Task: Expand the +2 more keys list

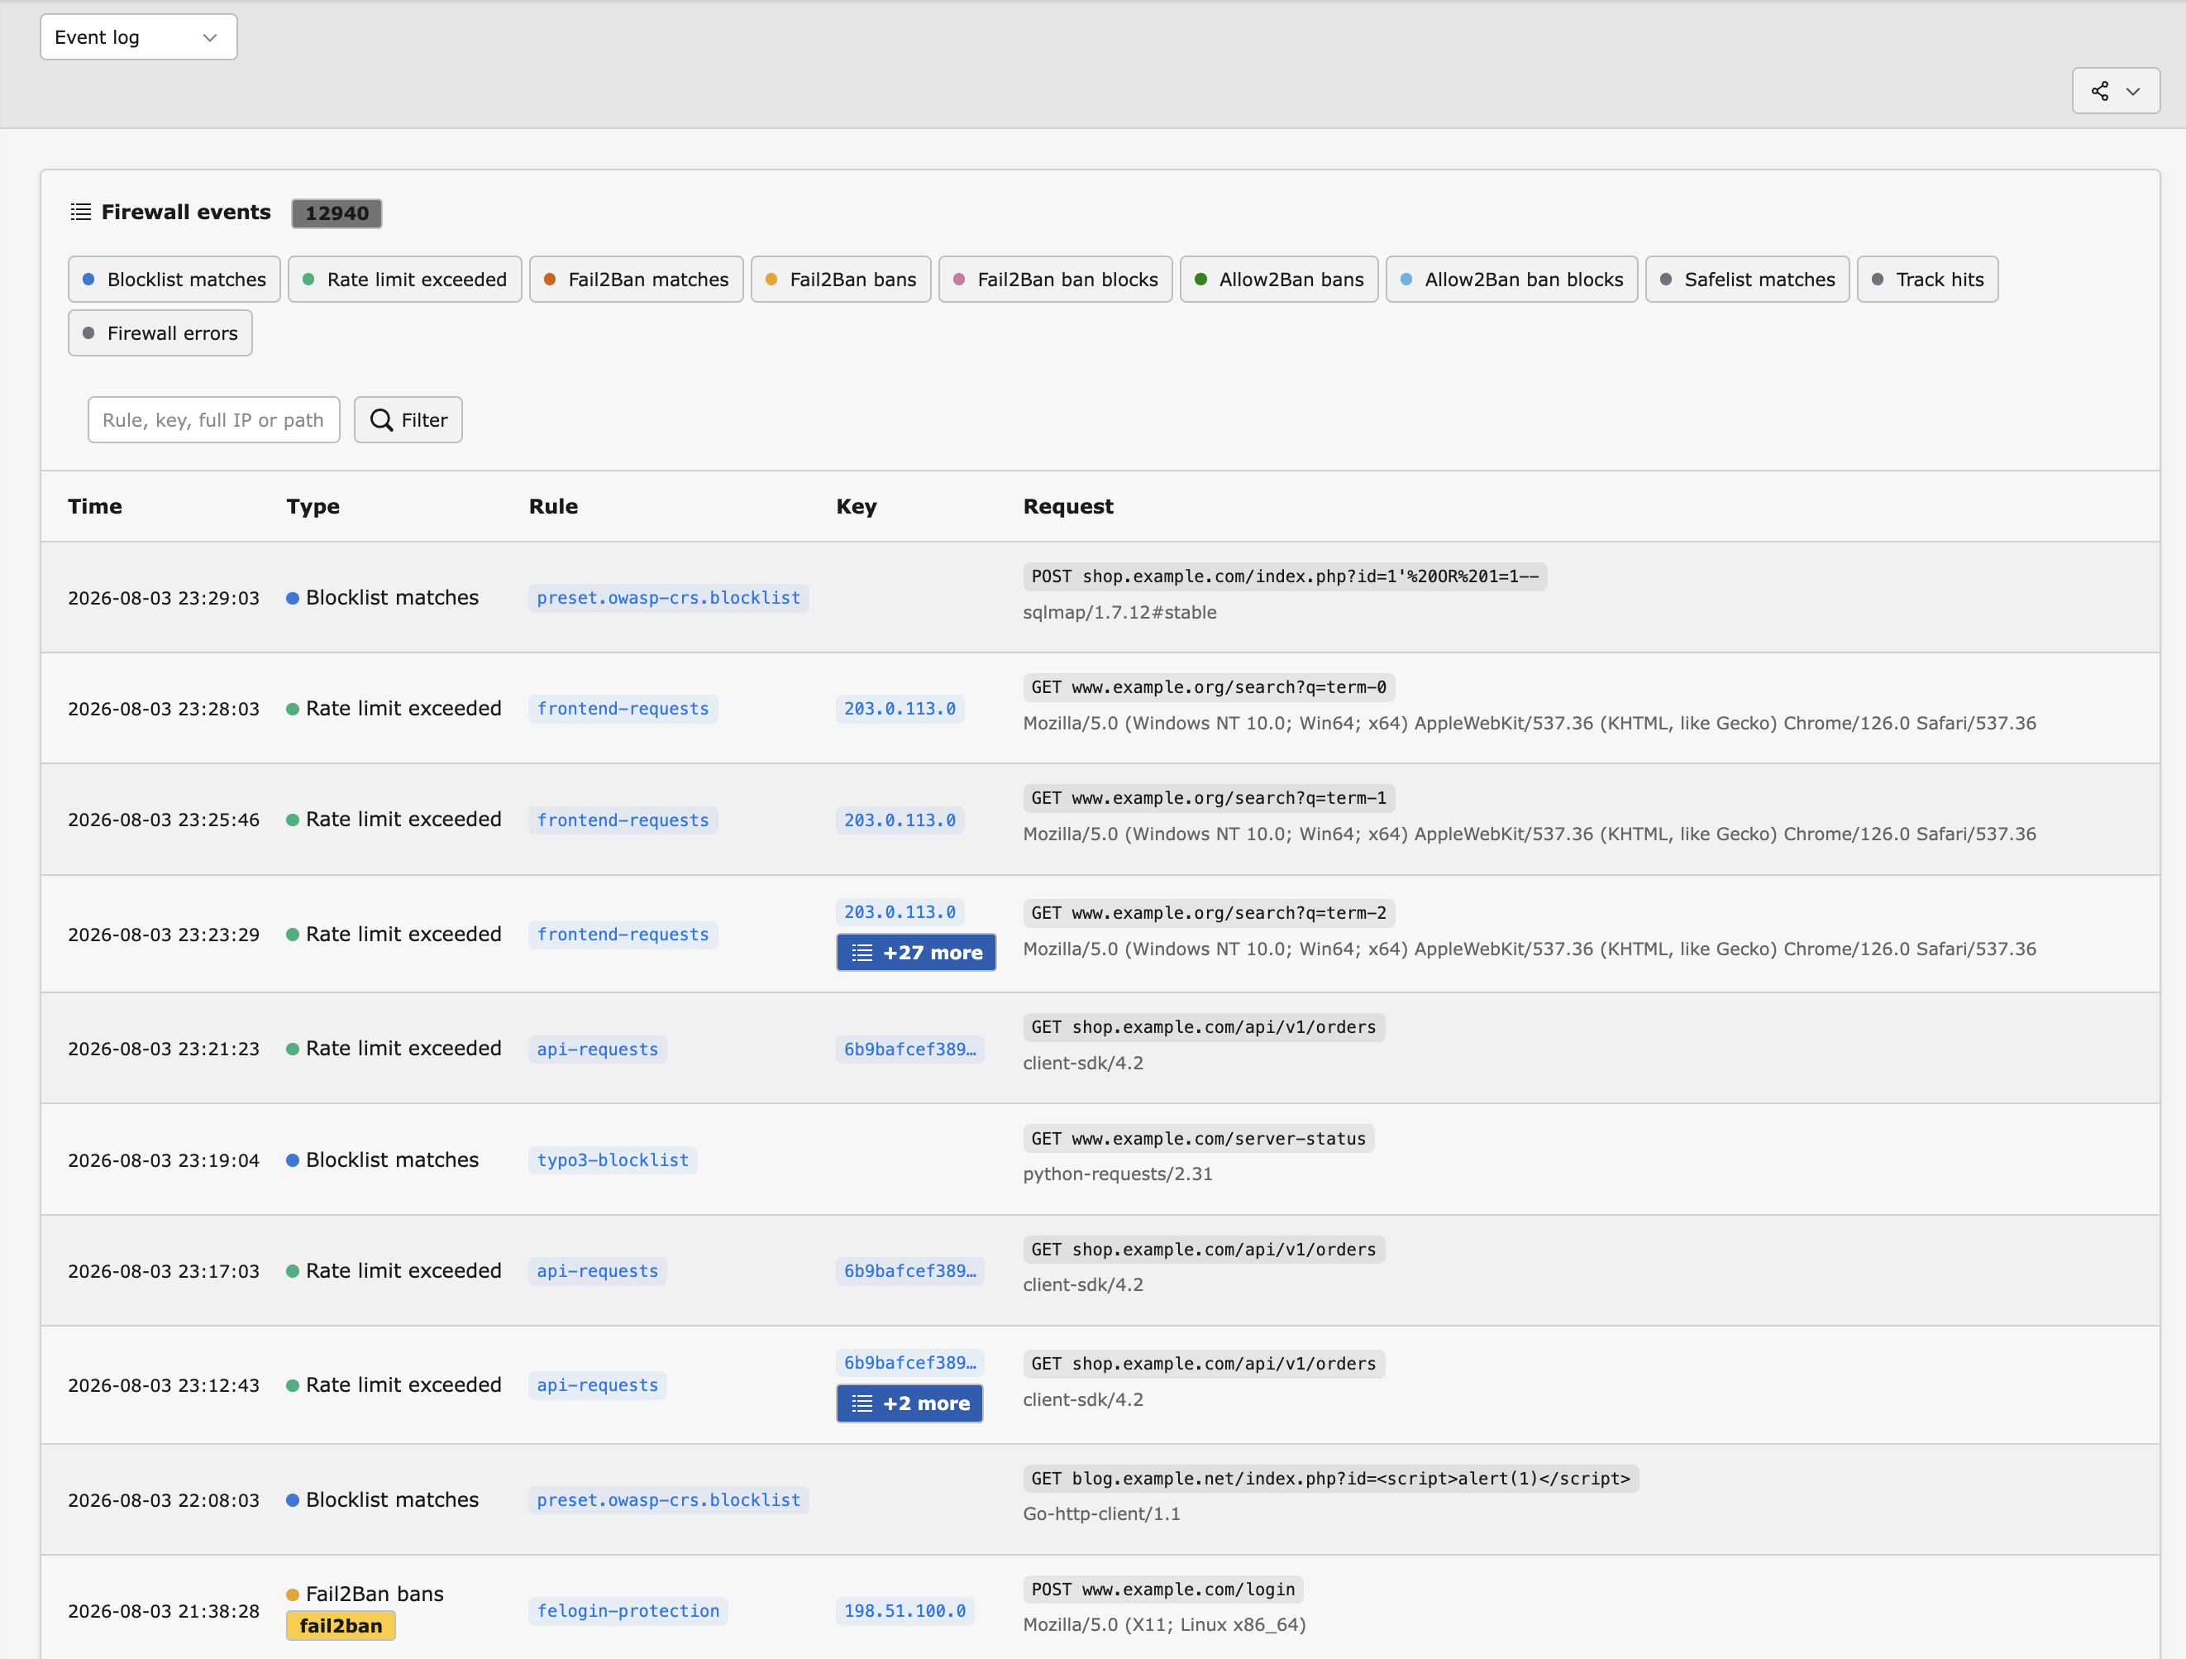Action: [909, 1404]
